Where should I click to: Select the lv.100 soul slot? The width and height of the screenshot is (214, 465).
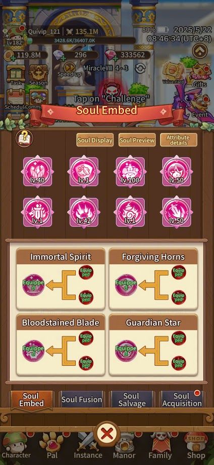point(130,172)
